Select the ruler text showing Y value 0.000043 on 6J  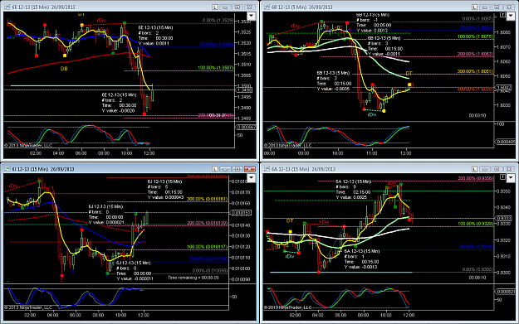[x=165, y=190]
